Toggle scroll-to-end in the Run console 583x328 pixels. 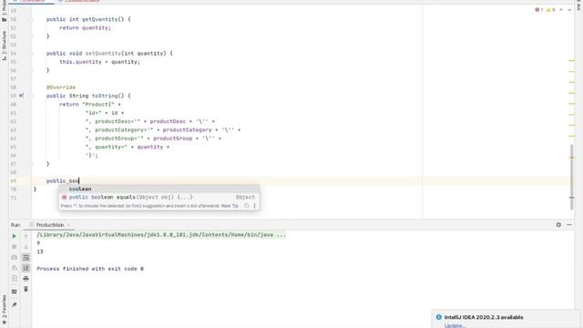click(x=26, y=268)
